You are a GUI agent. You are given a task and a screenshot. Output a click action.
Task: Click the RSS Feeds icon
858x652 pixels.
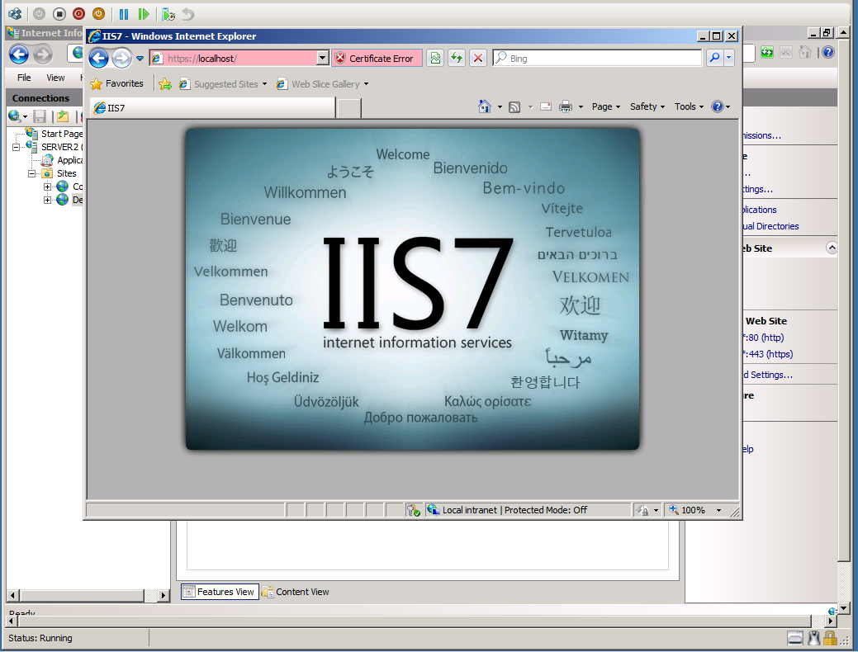(x=514, y=107)
